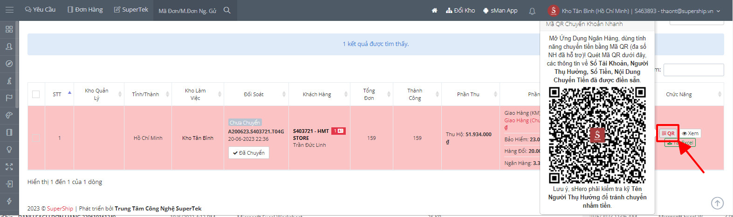
Task: Open the walking person icon in the sidebar
Action: pos(9,81)
